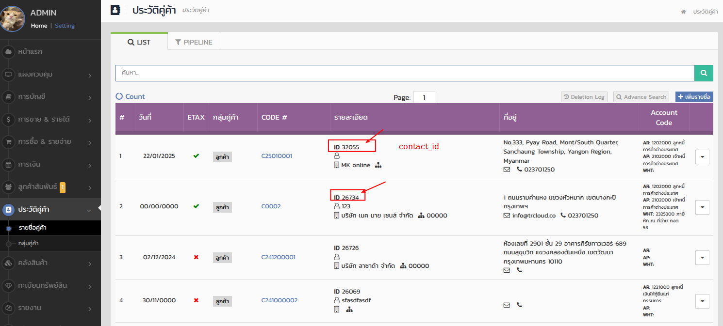Open the action dropdown for row C241200001
The width and height of the screenshot is (723, 326).
pos(703,258)
